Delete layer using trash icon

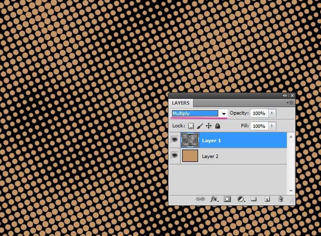tap(281, 199)
